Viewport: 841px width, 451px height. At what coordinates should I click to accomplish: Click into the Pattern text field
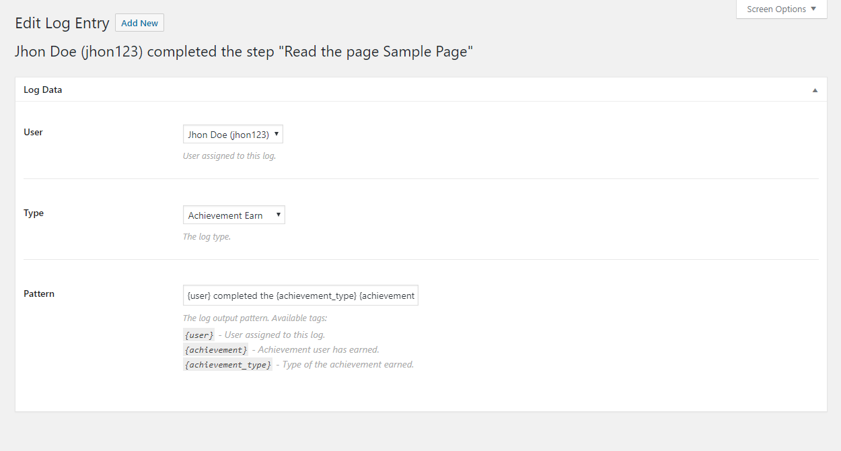click(x=300, y=296)
